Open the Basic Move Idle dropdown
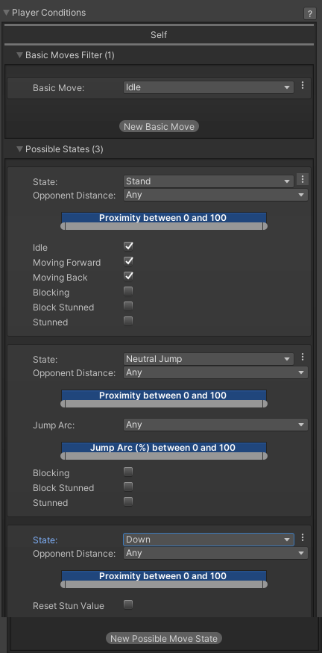 tap(209, 87)
